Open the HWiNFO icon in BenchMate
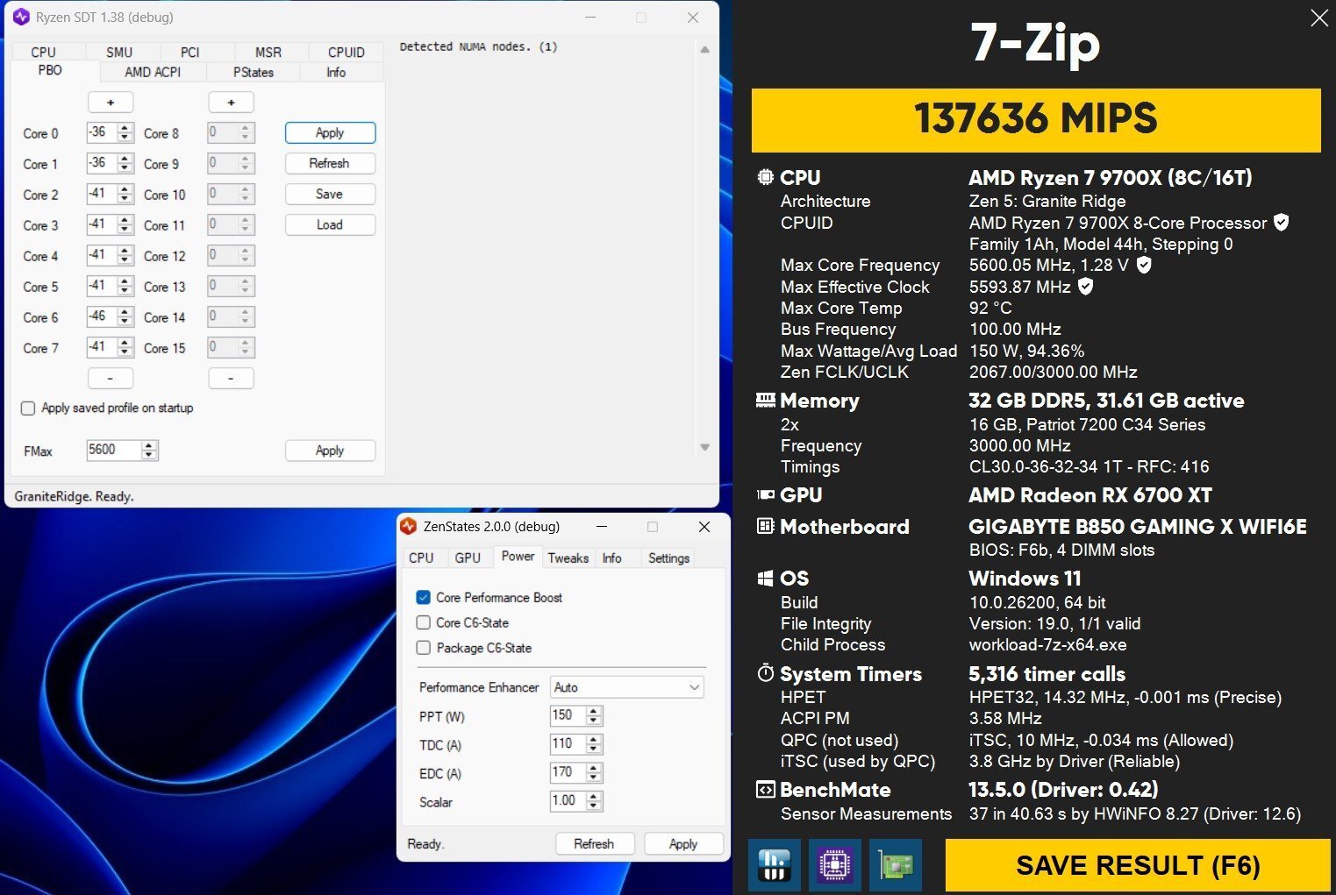Screen dimensions: 1336x895 tap(775, 865)
